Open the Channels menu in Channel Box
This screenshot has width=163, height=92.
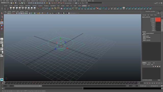pos(144,15)
